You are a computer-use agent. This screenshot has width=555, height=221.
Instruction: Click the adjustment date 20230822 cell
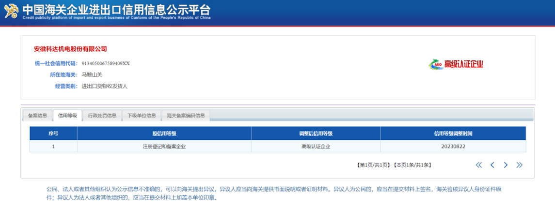click(453, 146)
